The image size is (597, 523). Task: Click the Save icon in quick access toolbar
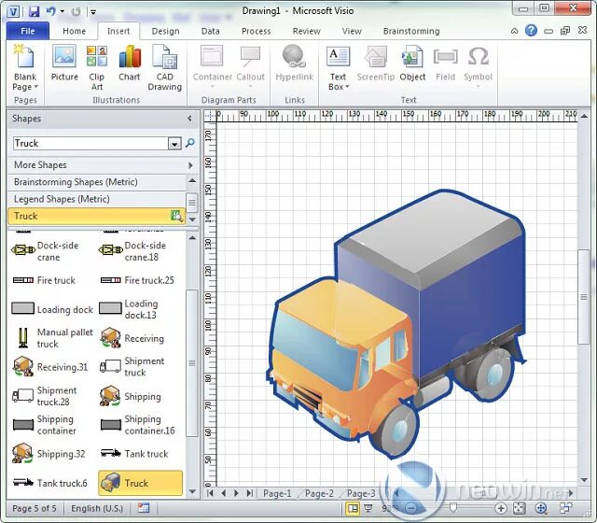[34, 11]
